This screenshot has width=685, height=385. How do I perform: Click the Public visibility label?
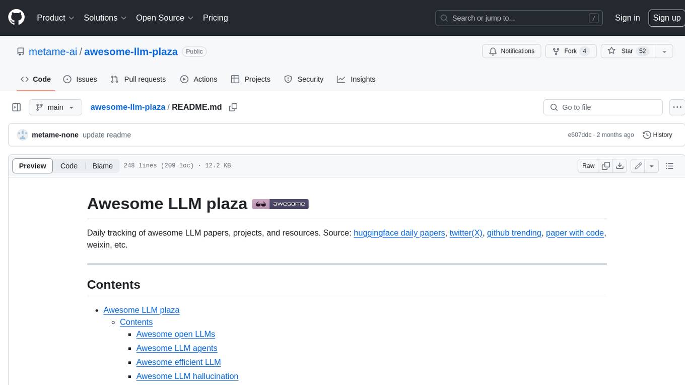coord(194,51)
